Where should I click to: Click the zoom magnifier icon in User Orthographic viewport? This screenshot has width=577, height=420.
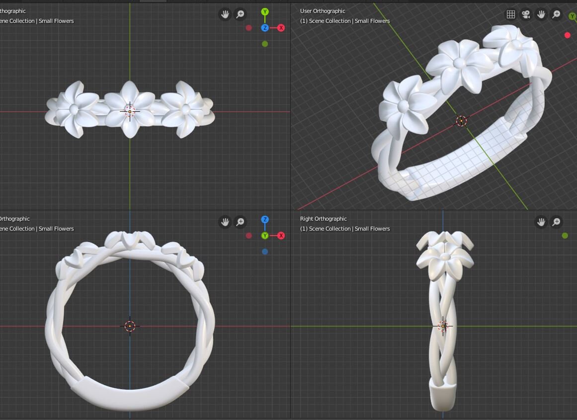[557, 14]
